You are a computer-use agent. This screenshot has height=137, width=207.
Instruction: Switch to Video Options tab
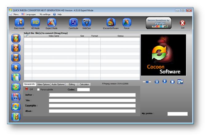point(43,84)
